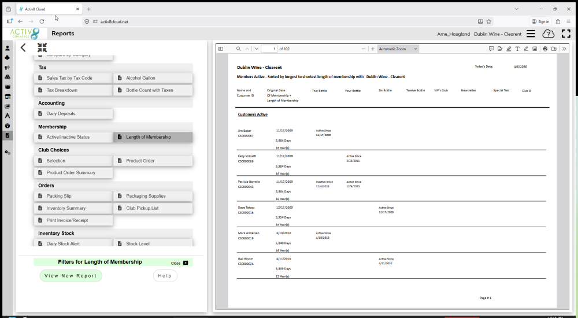Open Packaging Supplies report
Viewport: 578px width, 318px height.
(153, 196)
